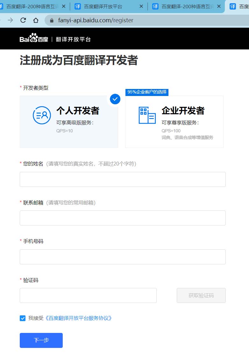Viewport: 249px width, 353px height.
Task: Reload the page with refresh icon
Action: [x=23, y=20]
